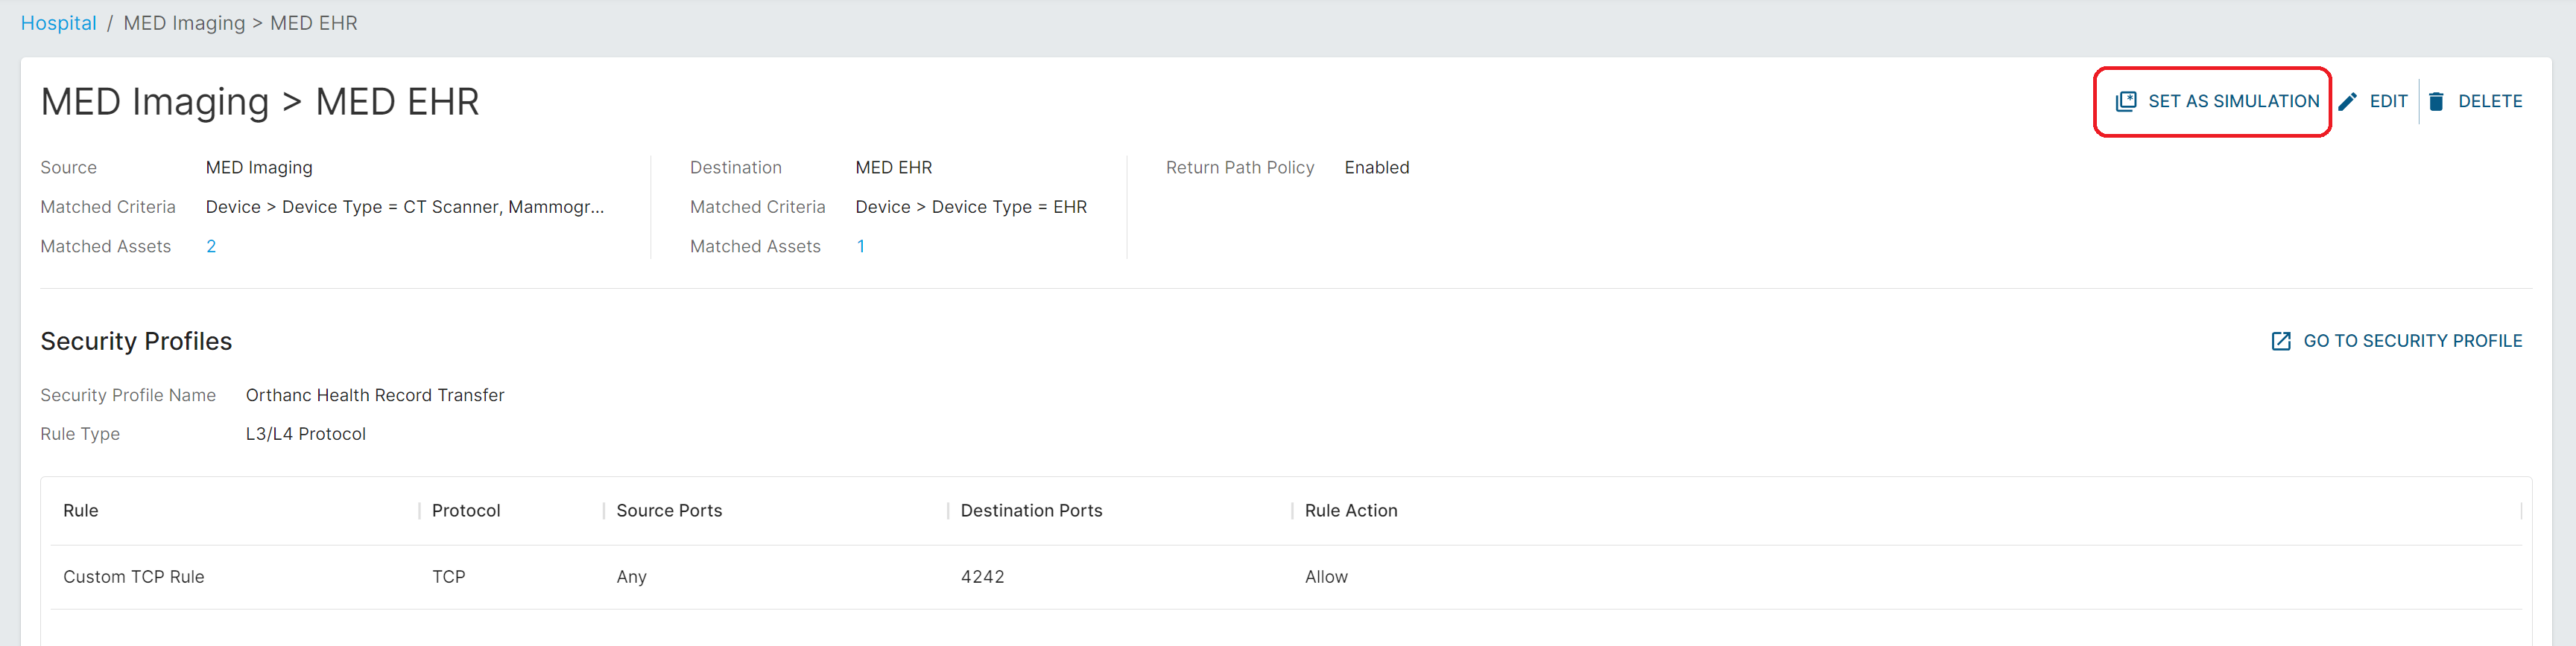This screenshot has height=646, width=2576.
Task: Click the Delete trash can icon
Action: [x=2436, y=100]
